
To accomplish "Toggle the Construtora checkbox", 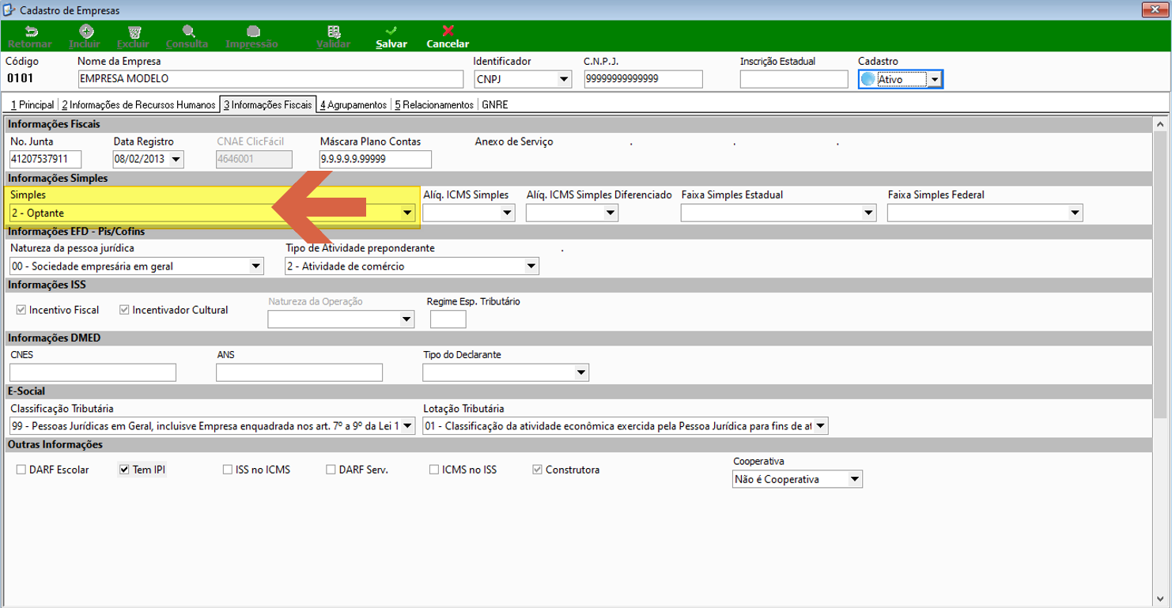I will tap(538, 470).
